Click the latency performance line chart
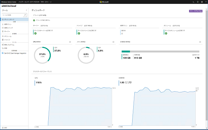 157,106
